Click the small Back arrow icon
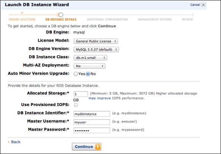Image resolution: width=221 pixels, height=154 pixels. (9, 142)
